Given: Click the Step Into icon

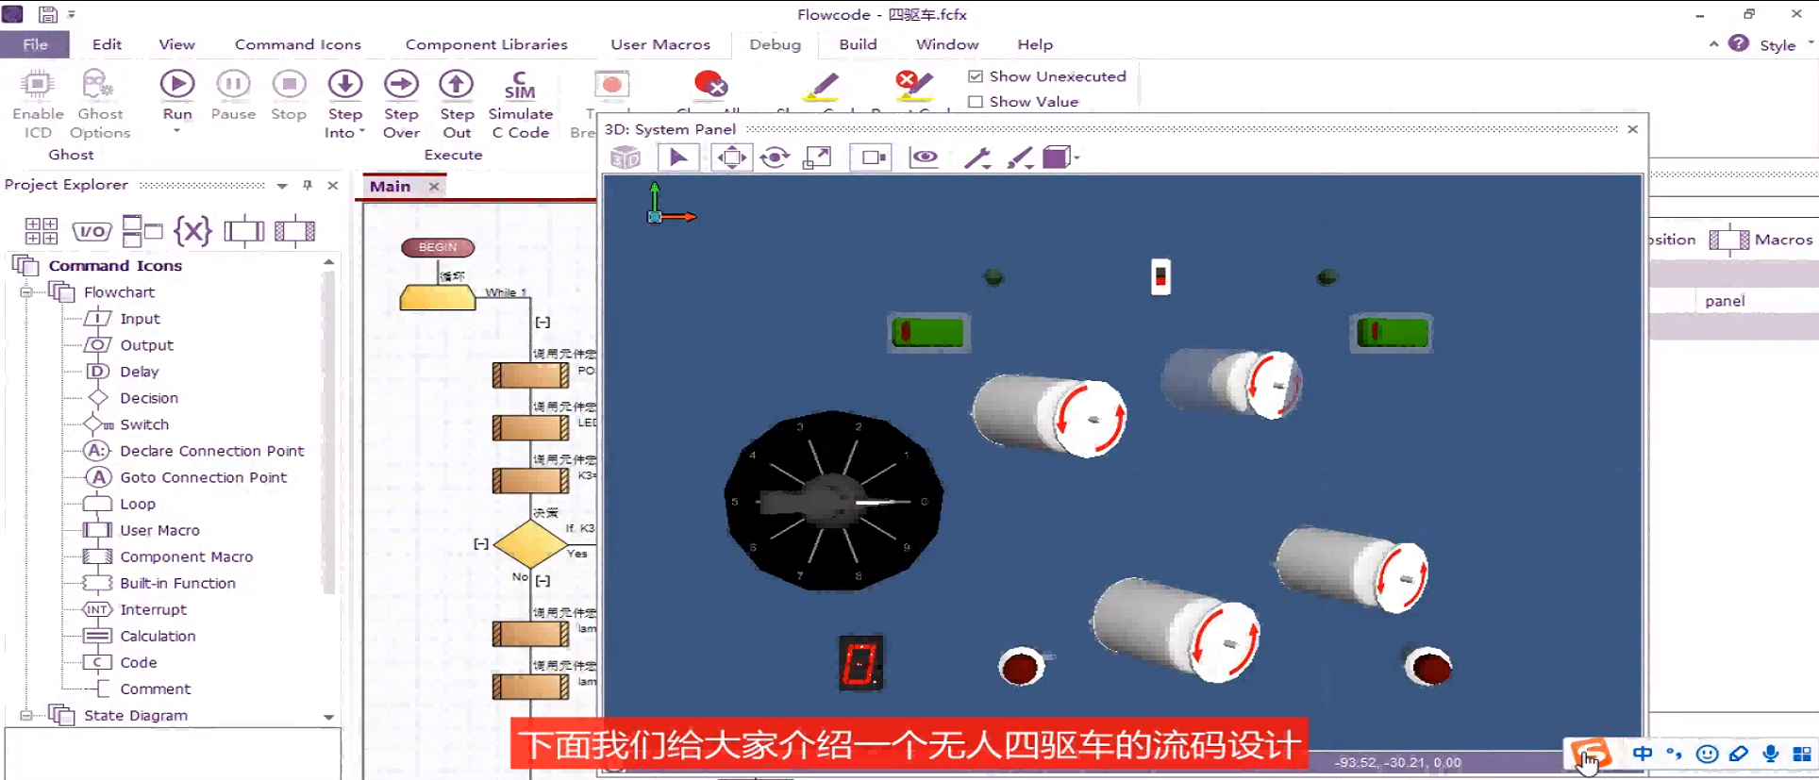Looking at the screenshot, I should tap(344, 85).
